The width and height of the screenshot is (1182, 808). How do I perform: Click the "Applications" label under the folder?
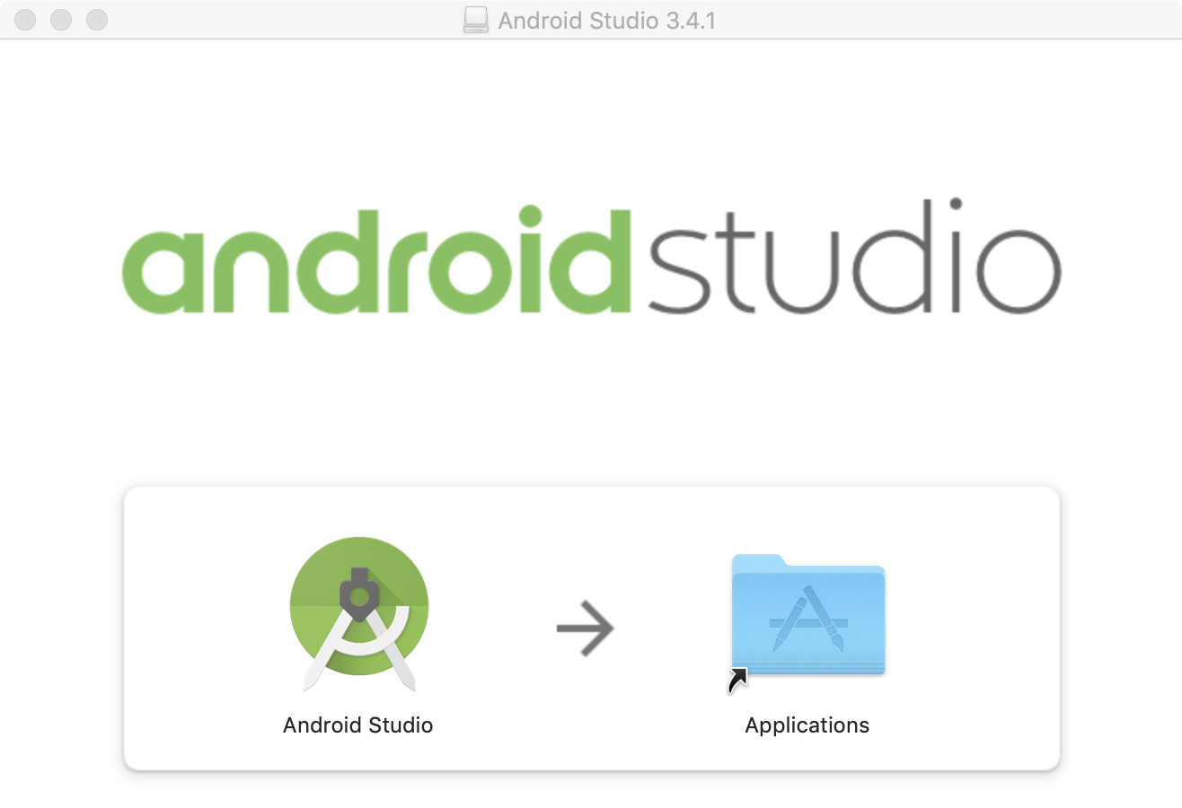point(807,725)
